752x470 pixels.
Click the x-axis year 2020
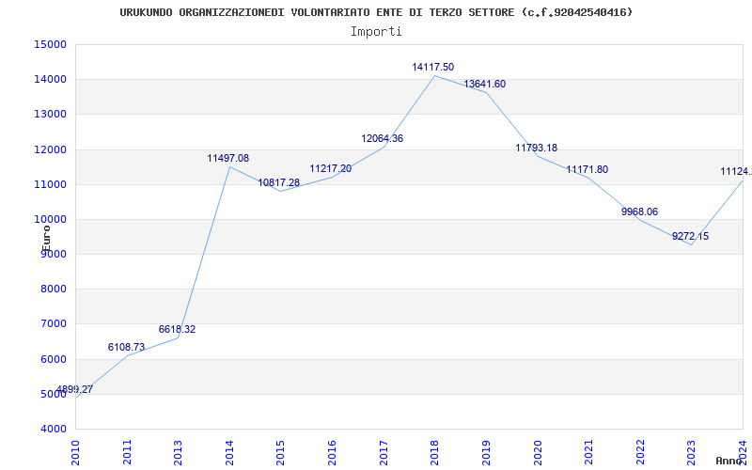coord(538,452)
